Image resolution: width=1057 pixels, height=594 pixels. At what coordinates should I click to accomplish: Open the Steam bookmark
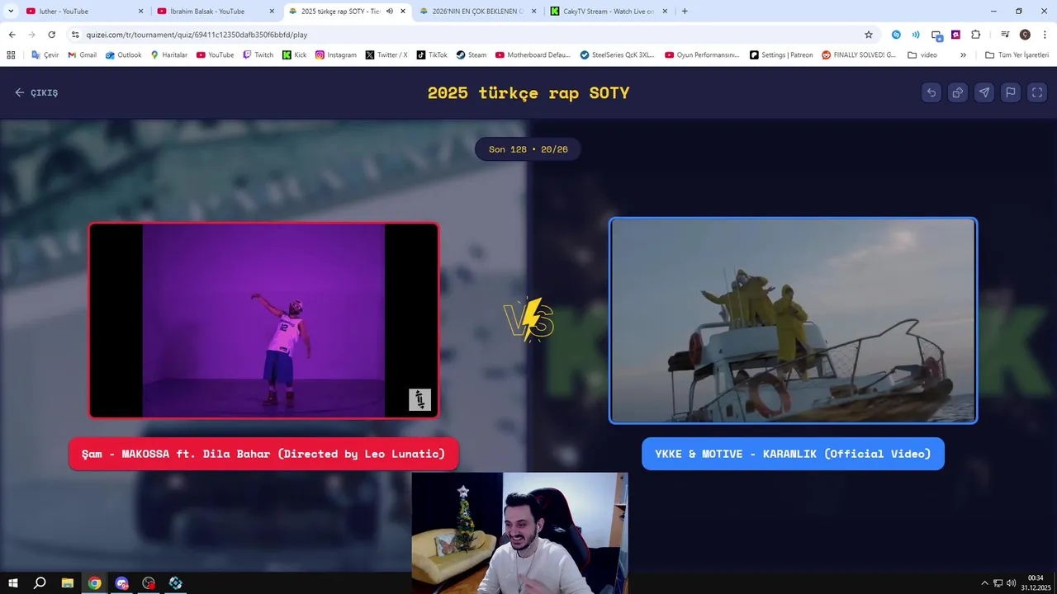(x=471, y=55)
